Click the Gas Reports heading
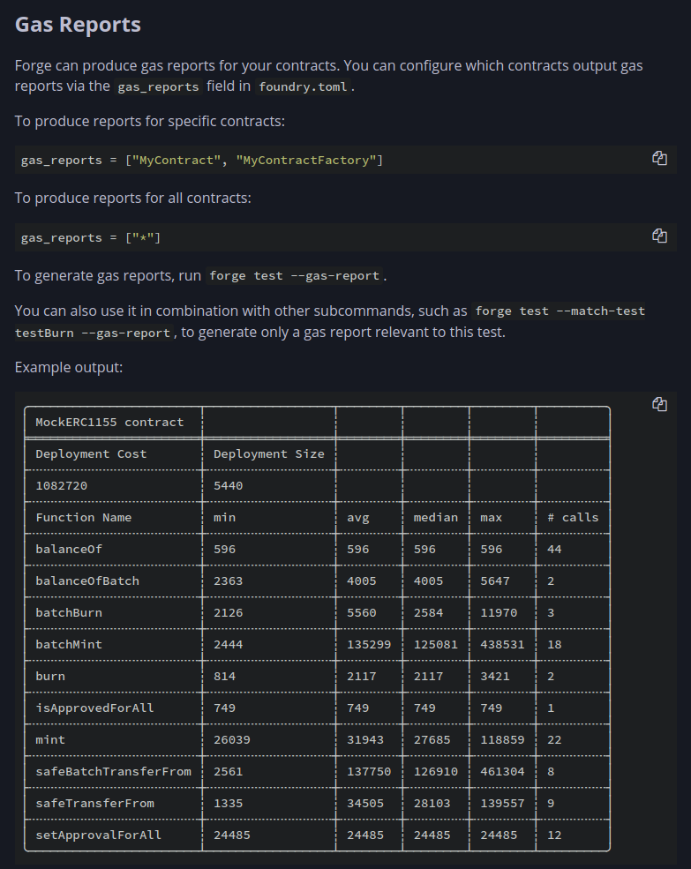The width and height of the screenshot is (691, 869). (78, 25)
